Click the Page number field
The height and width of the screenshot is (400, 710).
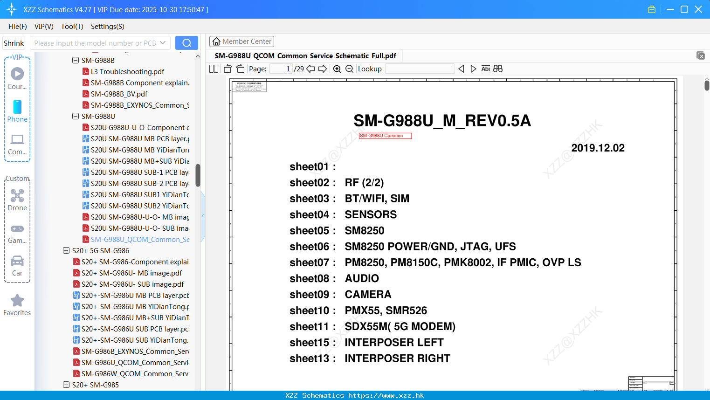click(281, 69)
